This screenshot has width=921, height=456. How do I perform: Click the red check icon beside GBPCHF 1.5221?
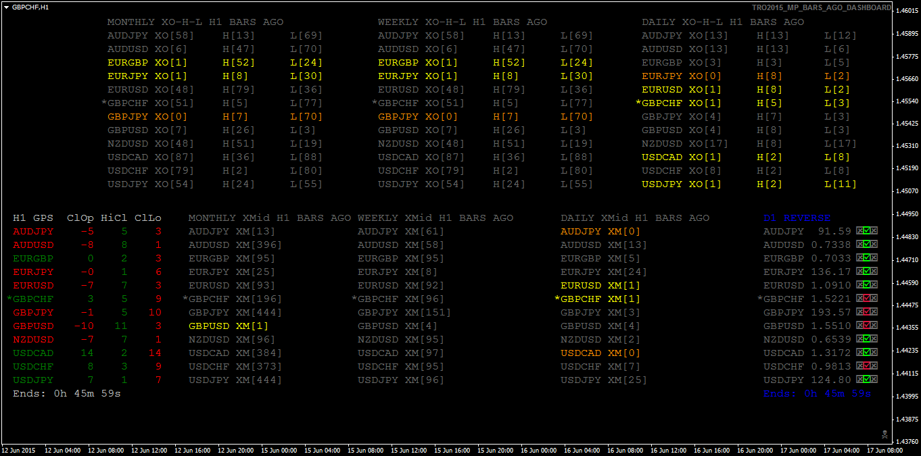click(867, 299)
